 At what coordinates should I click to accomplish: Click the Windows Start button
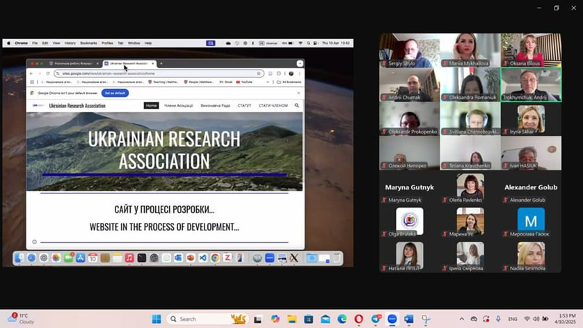156,319
